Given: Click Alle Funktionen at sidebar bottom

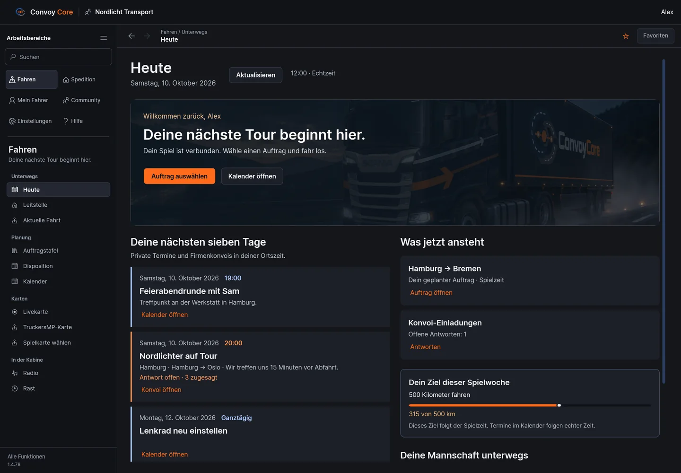Looking at the screenshot, I should [x=26, y=456].
